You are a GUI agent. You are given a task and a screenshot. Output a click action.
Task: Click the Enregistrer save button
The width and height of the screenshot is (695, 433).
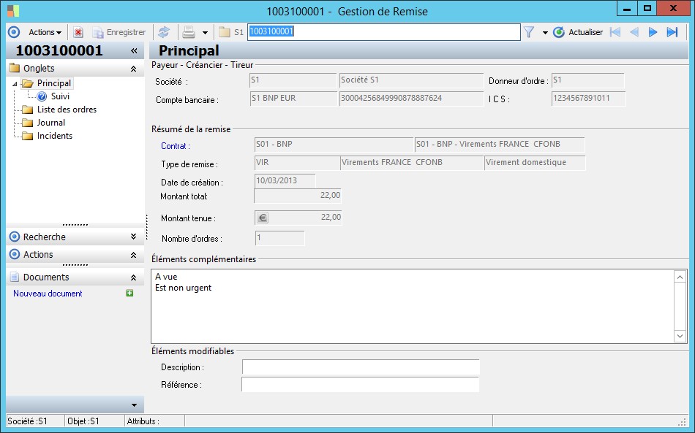[119, 32]
